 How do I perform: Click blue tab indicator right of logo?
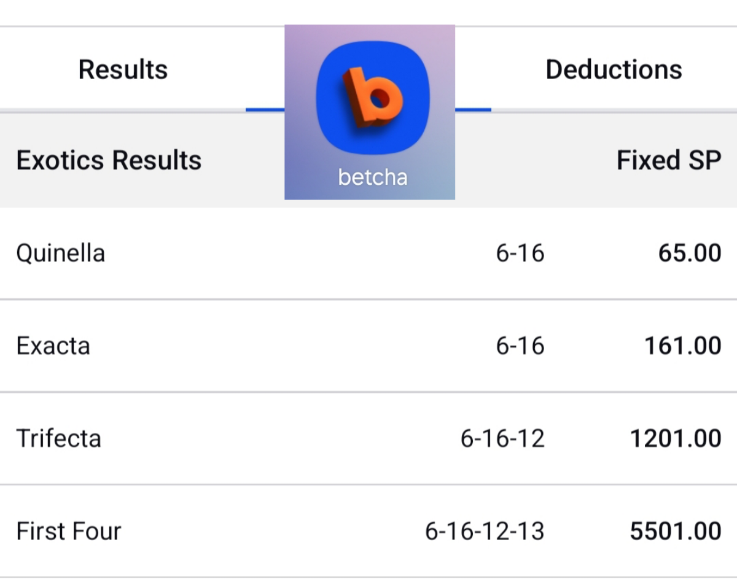(473, 110)
